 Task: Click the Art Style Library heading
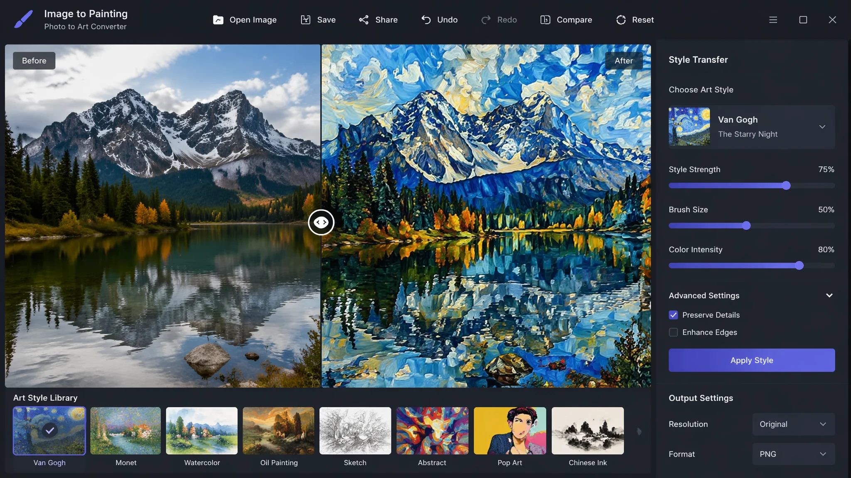click(45, 398)
